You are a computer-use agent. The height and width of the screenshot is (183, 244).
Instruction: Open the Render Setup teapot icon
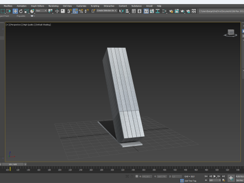(171, 11)
